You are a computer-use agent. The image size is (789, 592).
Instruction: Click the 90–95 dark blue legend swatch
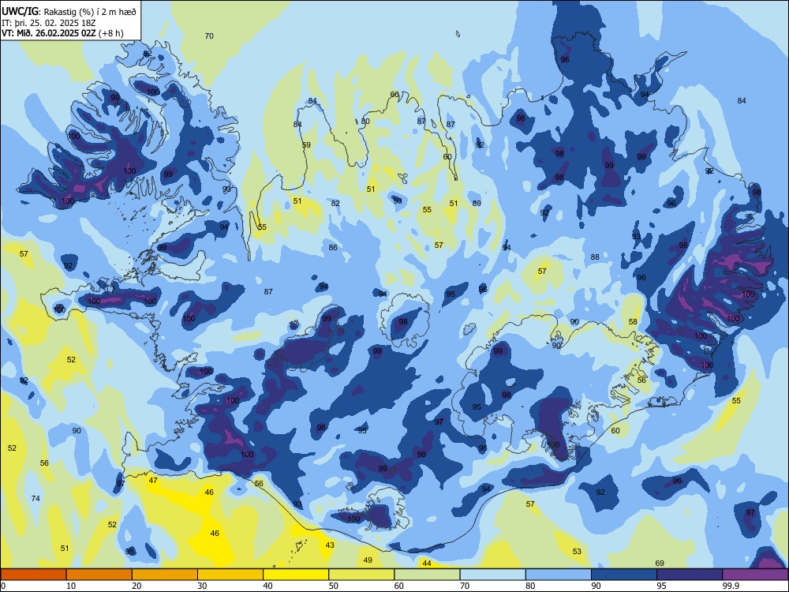[x=624, y=575]
